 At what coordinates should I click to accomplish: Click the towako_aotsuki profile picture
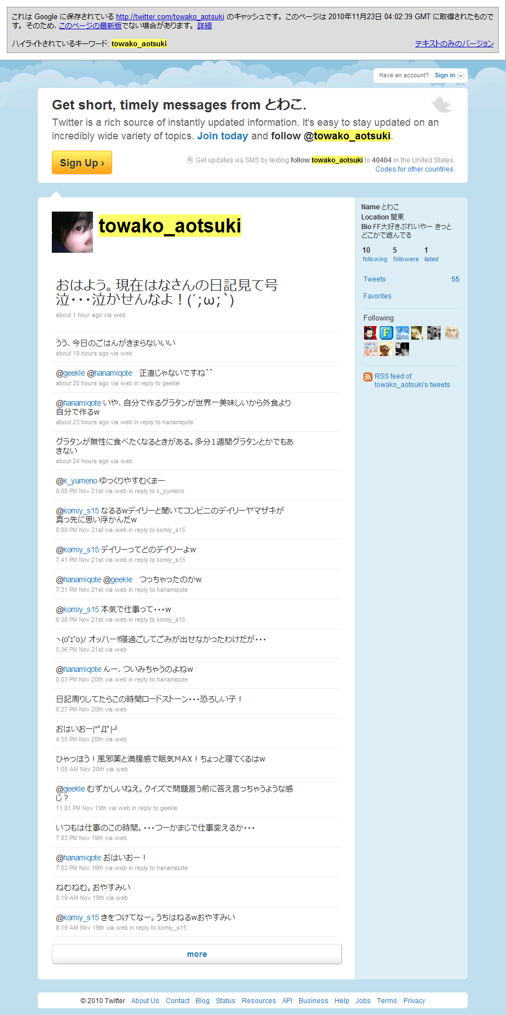[72, 232]
